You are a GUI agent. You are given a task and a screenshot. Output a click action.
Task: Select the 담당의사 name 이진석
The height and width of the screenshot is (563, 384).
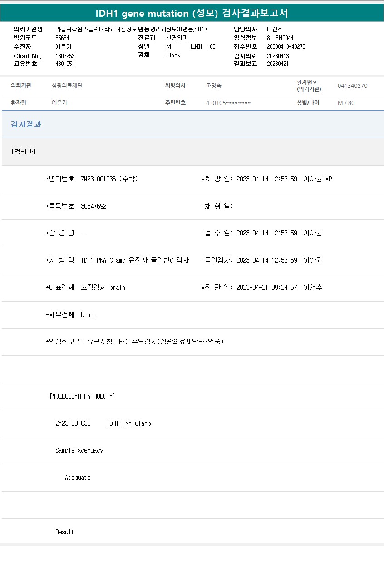coord(275,29)
